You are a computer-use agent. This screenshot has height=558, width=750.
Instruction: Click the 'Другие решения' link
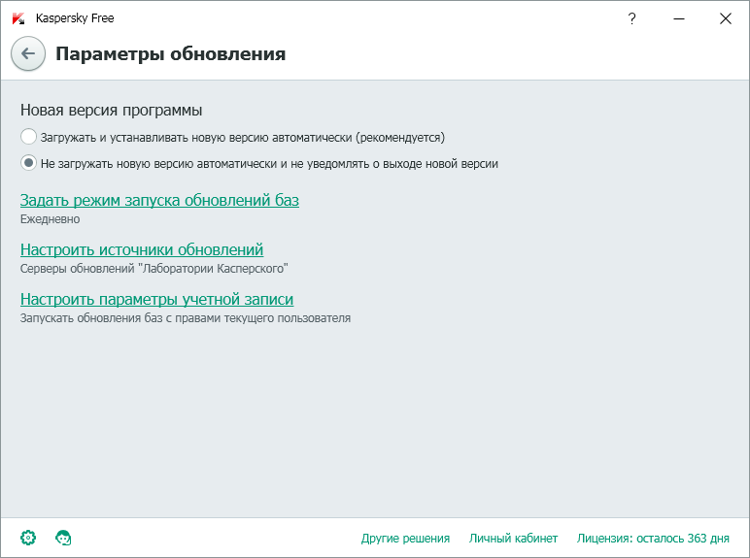(x=405, y=538)
